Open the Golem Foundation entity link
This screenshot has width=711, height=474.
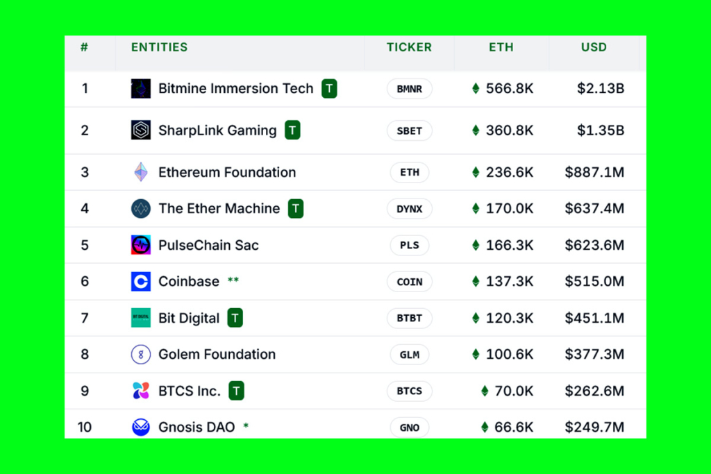point(217,355)
